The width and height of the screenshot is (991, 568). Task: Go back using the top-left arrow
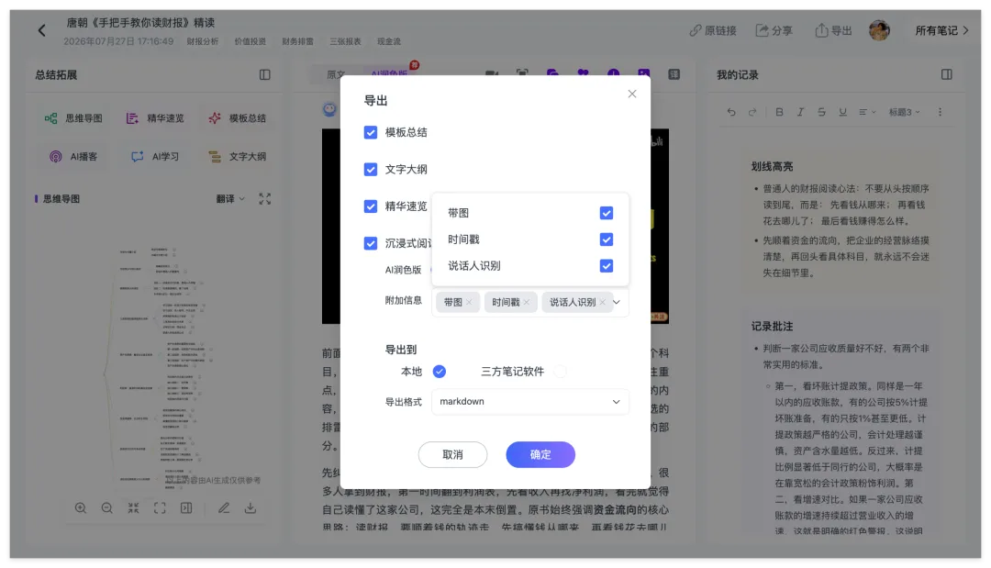41,30
